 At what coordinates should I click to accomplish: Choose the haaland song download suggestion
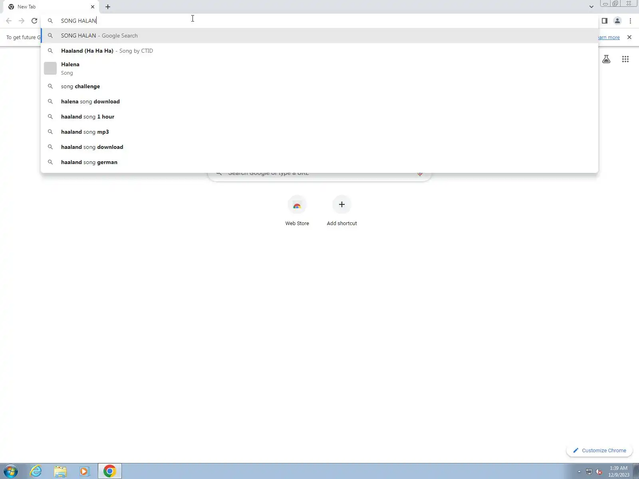point(319,147)
